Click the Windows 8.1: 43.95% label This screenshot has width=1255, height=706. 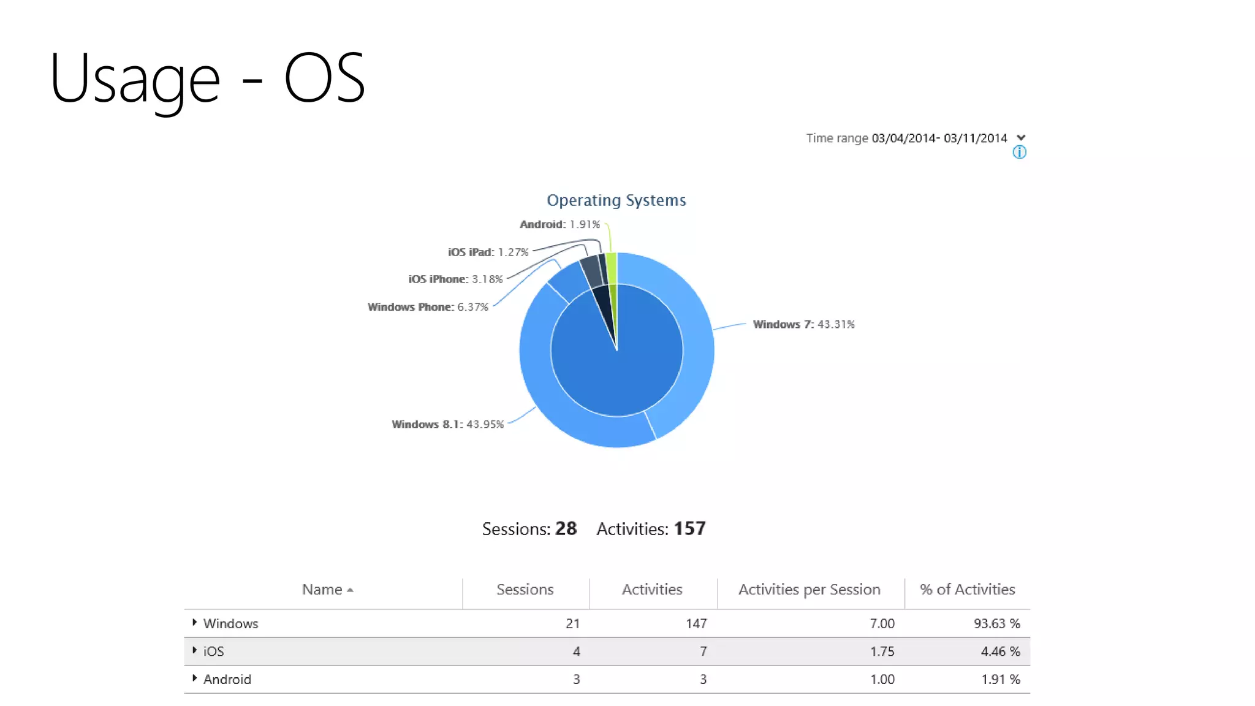[x=447, y=424]
